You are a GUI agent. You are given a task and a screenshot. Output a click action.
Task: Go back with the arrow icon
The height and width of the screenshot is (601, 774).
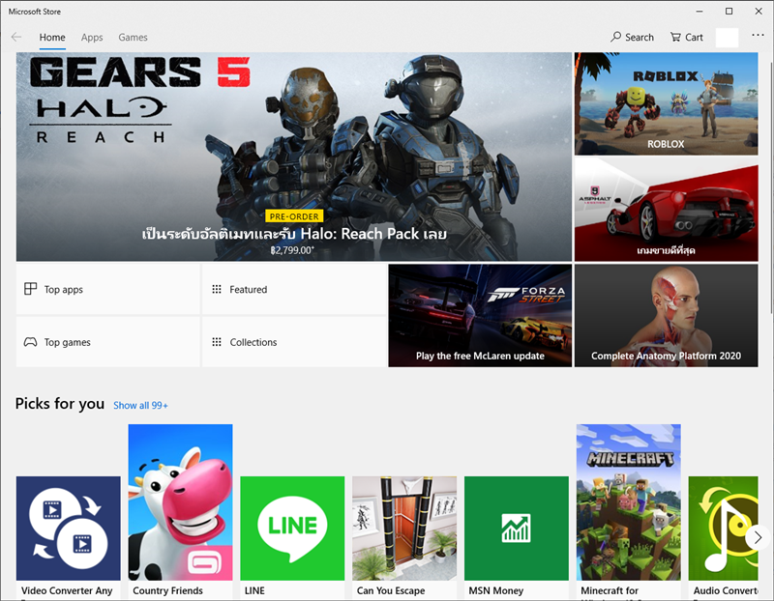coord(16,37)
